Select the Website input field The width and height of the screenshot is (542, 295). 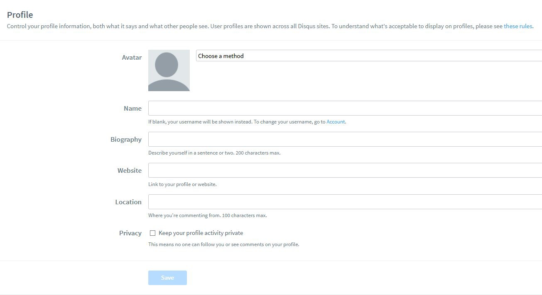click(345, 170)
